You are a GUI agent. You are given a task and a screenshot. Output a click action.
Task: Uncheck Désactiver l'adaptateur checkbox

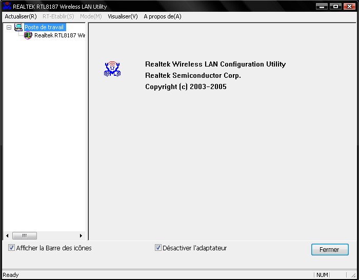(x=158, y=248)
